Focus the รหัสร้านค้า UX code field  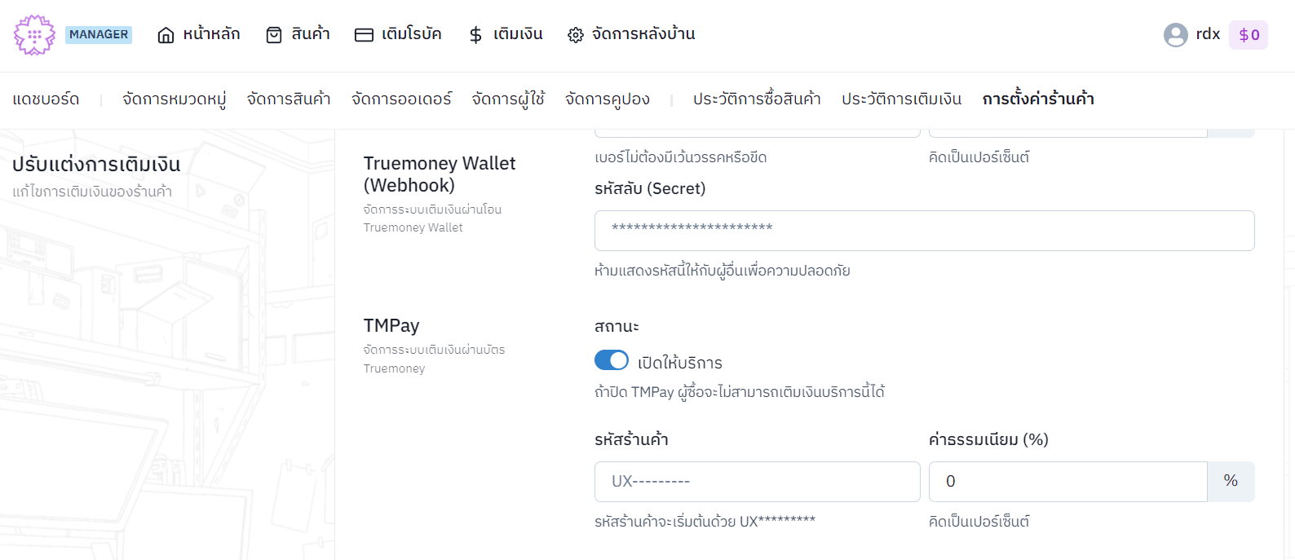[x=757, y=482]
